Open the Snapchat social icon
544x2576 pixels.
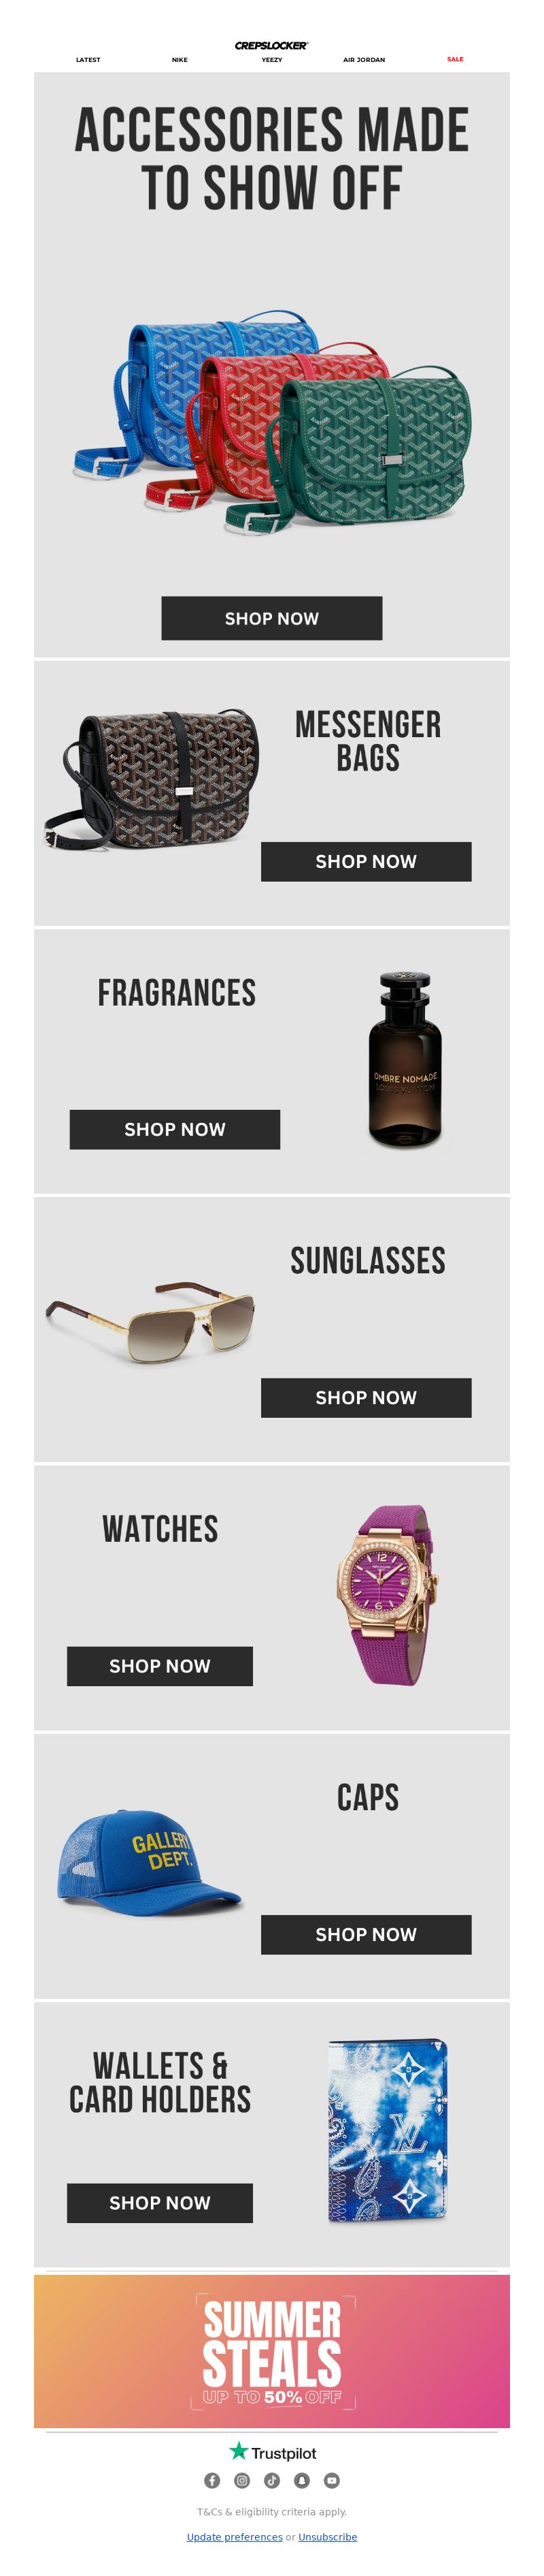point(301,2480)
